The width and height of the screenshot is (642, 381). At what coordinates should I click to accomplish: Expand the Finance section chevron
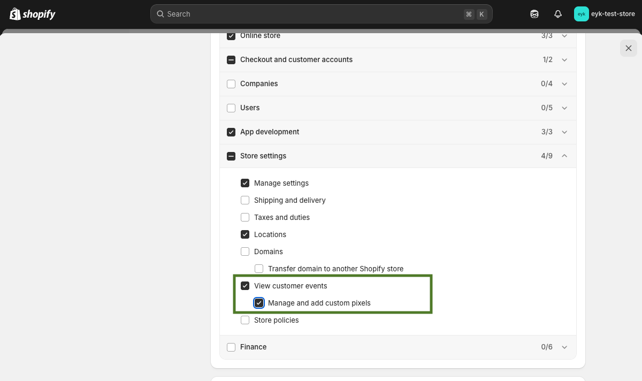click(x=564, y=347)
